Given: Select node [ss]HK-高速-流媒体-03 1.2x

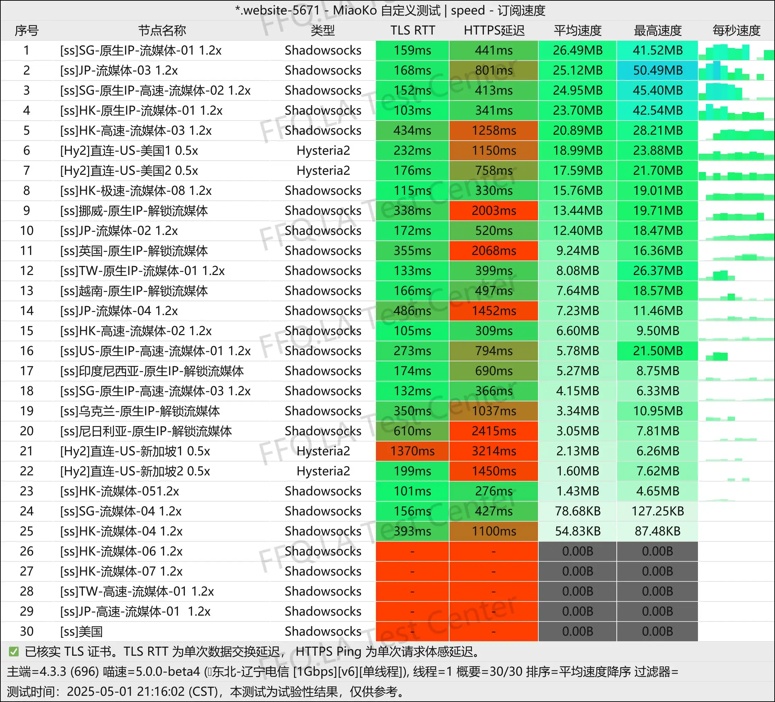Looking at the screenshot, I should point(136,130).
